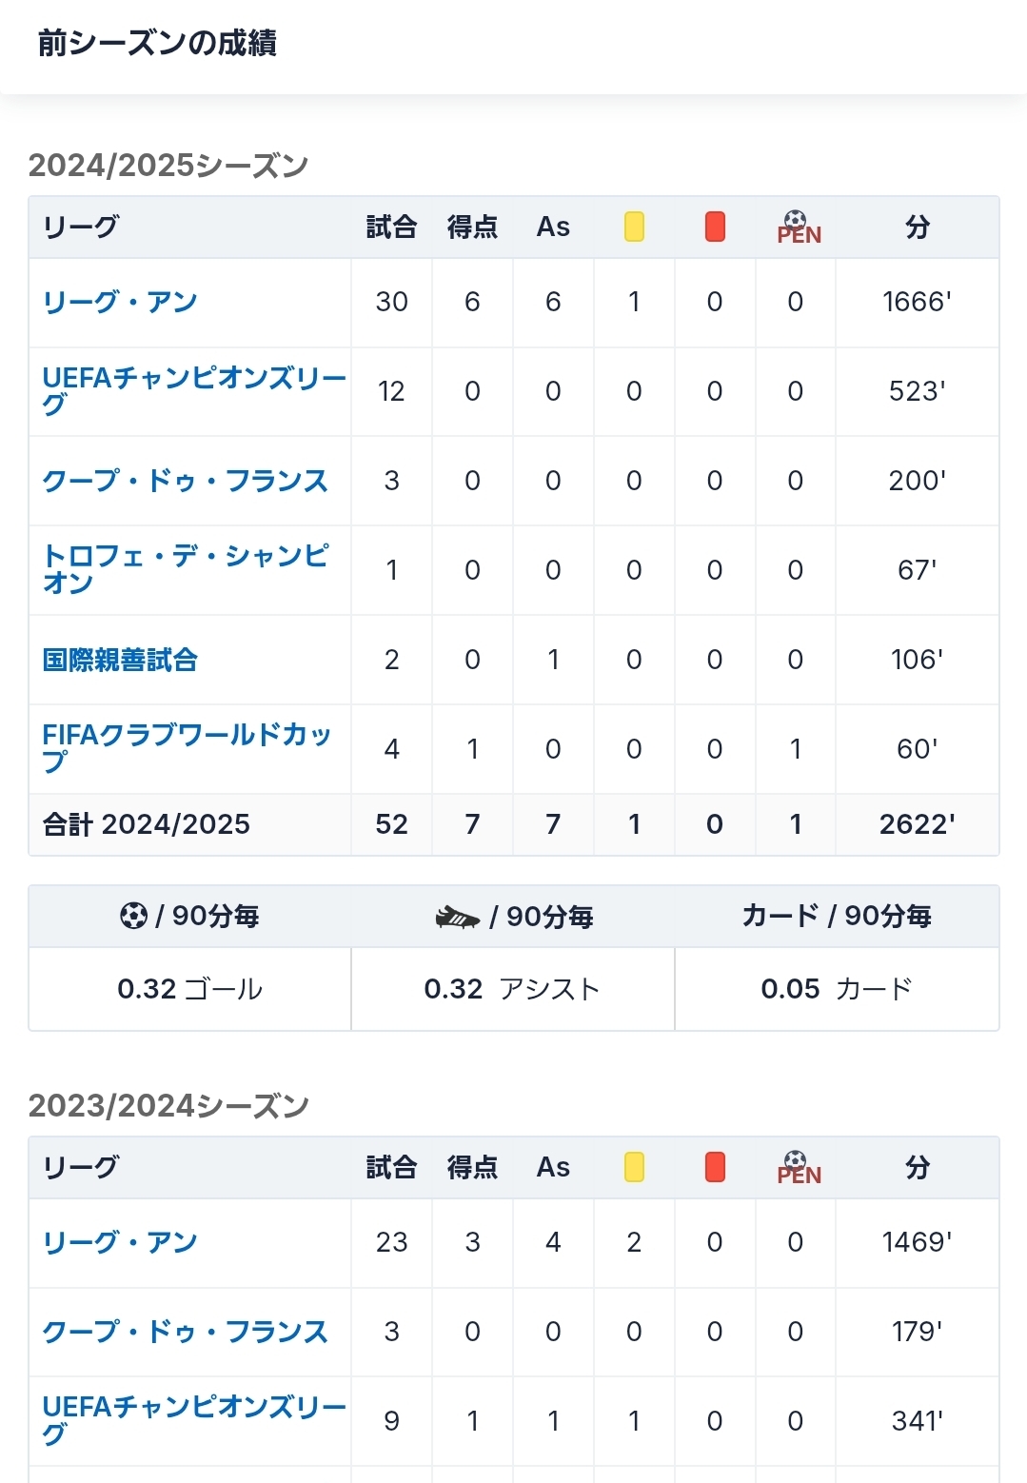
Task: Click 前シーズンの成績 page heading
Action: (x=157, y=44)
